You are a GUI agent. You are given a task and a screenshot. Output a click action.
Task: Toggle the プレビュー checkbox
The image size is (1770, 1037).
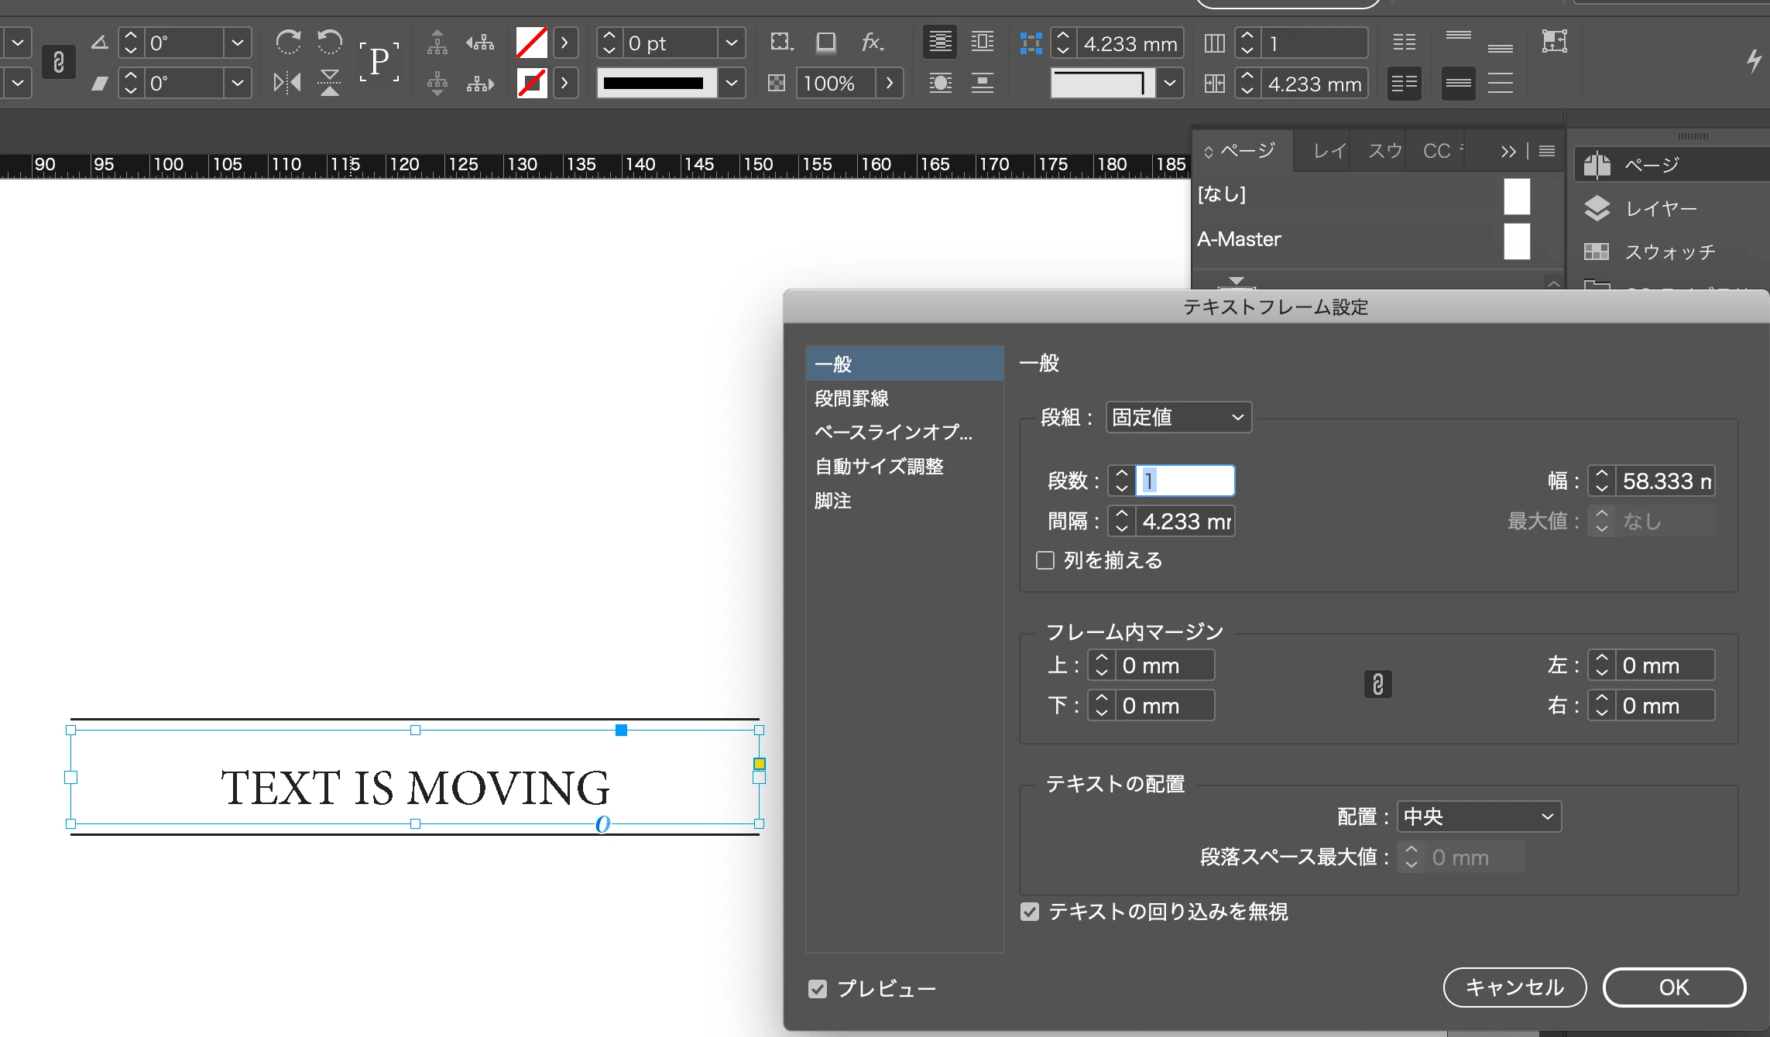(818, 989)
